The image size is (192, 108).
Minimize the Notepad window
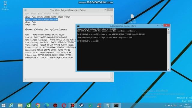[101, 10]
